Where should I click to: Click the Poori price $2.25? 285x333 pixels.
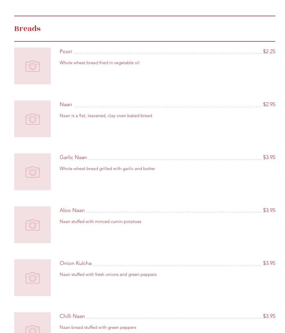point(269,51)
